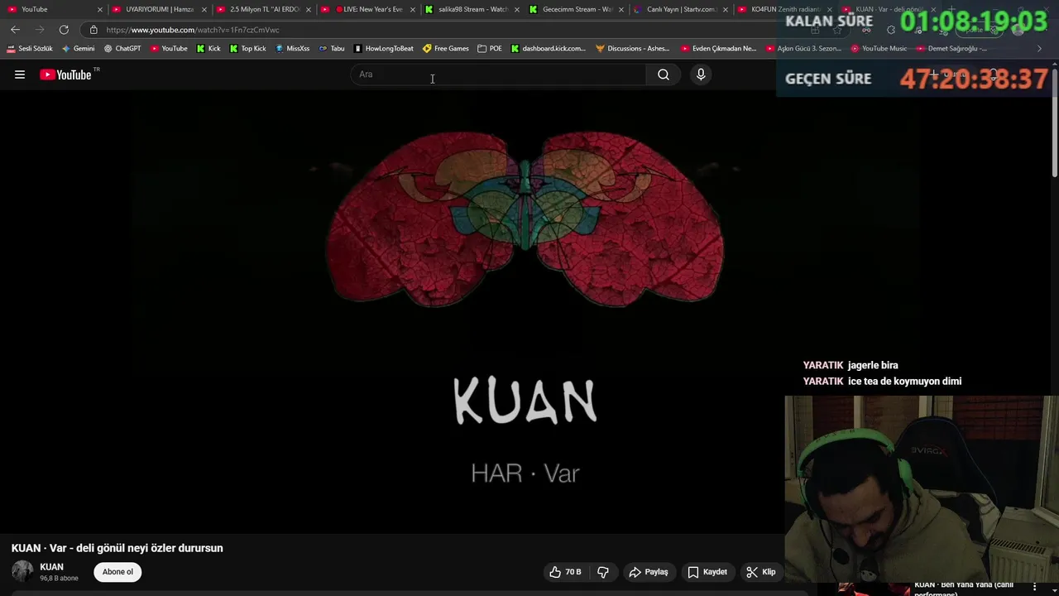This screenshot has width=1059, height=596.
Task: Open MissXss bookmark
Action: (292, 49)
